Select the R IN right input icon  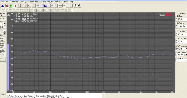[19, 6]
